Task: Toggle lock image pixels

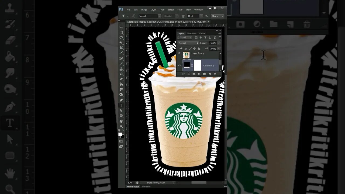Action: 190,49
